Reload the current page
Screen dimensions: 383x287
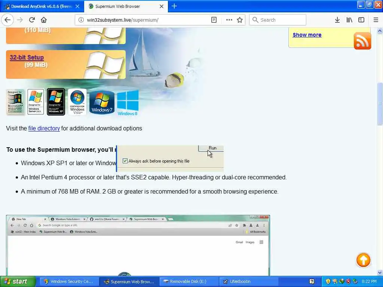[32, 20]
